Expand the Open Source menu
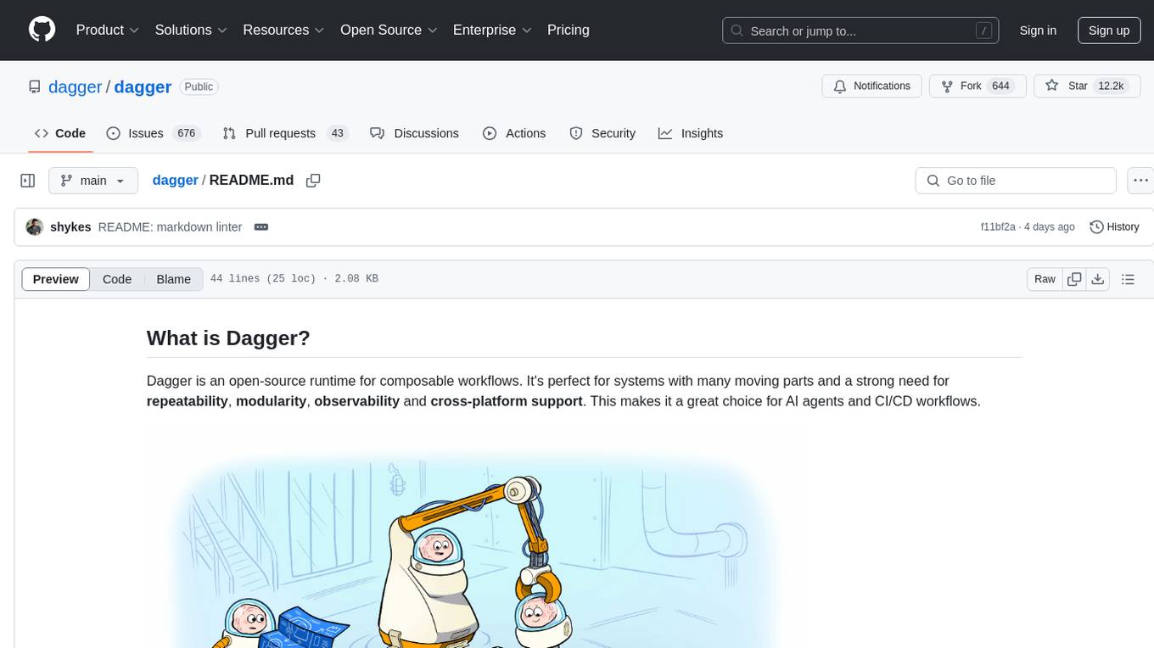The width and height of the screenshot is (1154, 648). click(389, 30)
